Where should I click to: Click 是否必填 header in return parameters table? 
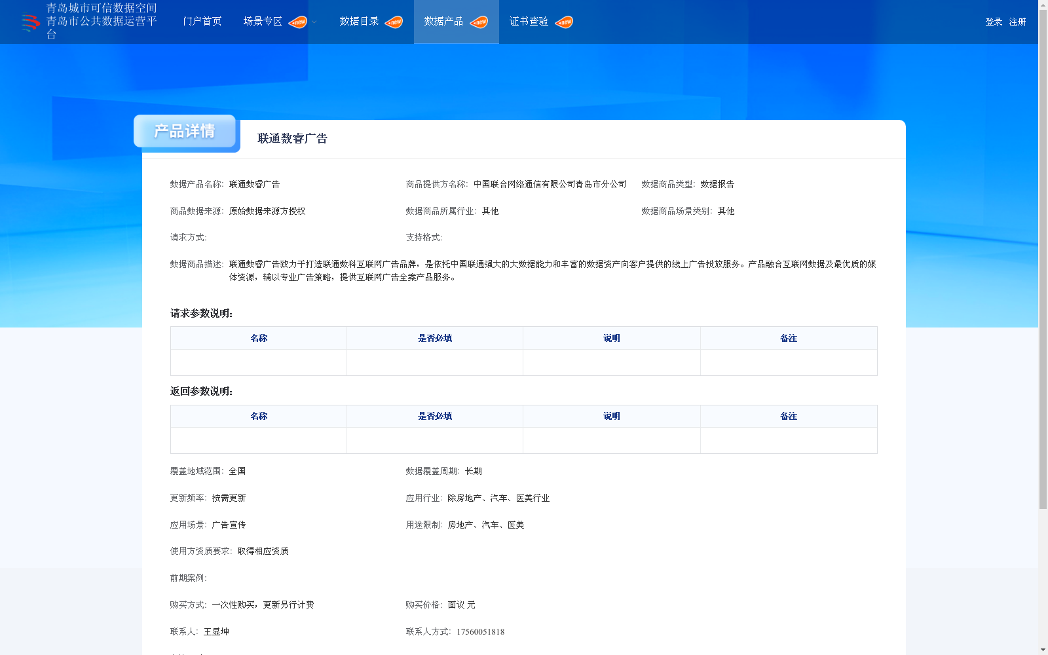(435, 417)
